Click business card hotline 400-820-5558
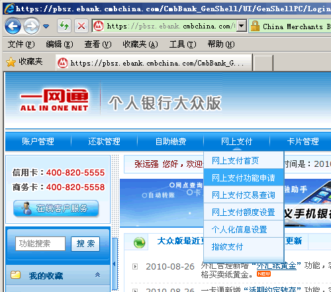 pyautogui.click(x=75, y=187)
